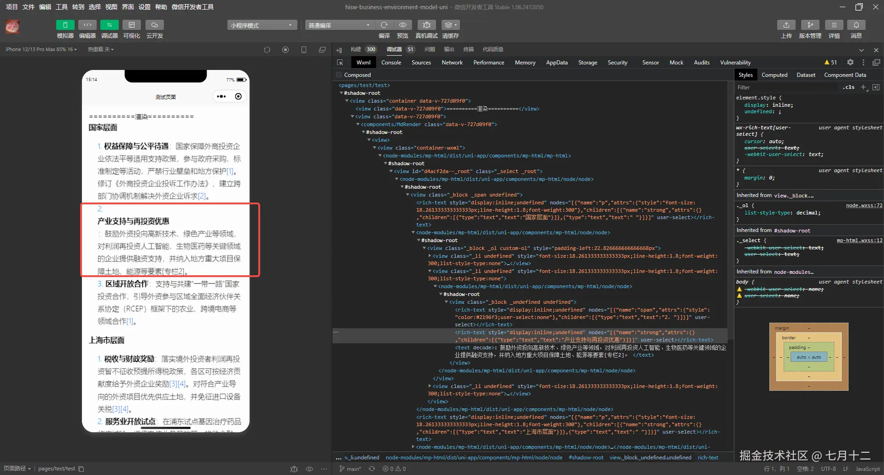Click the Filter styles input
This screenshot has height=475, width=884.
tap(787, 87)
